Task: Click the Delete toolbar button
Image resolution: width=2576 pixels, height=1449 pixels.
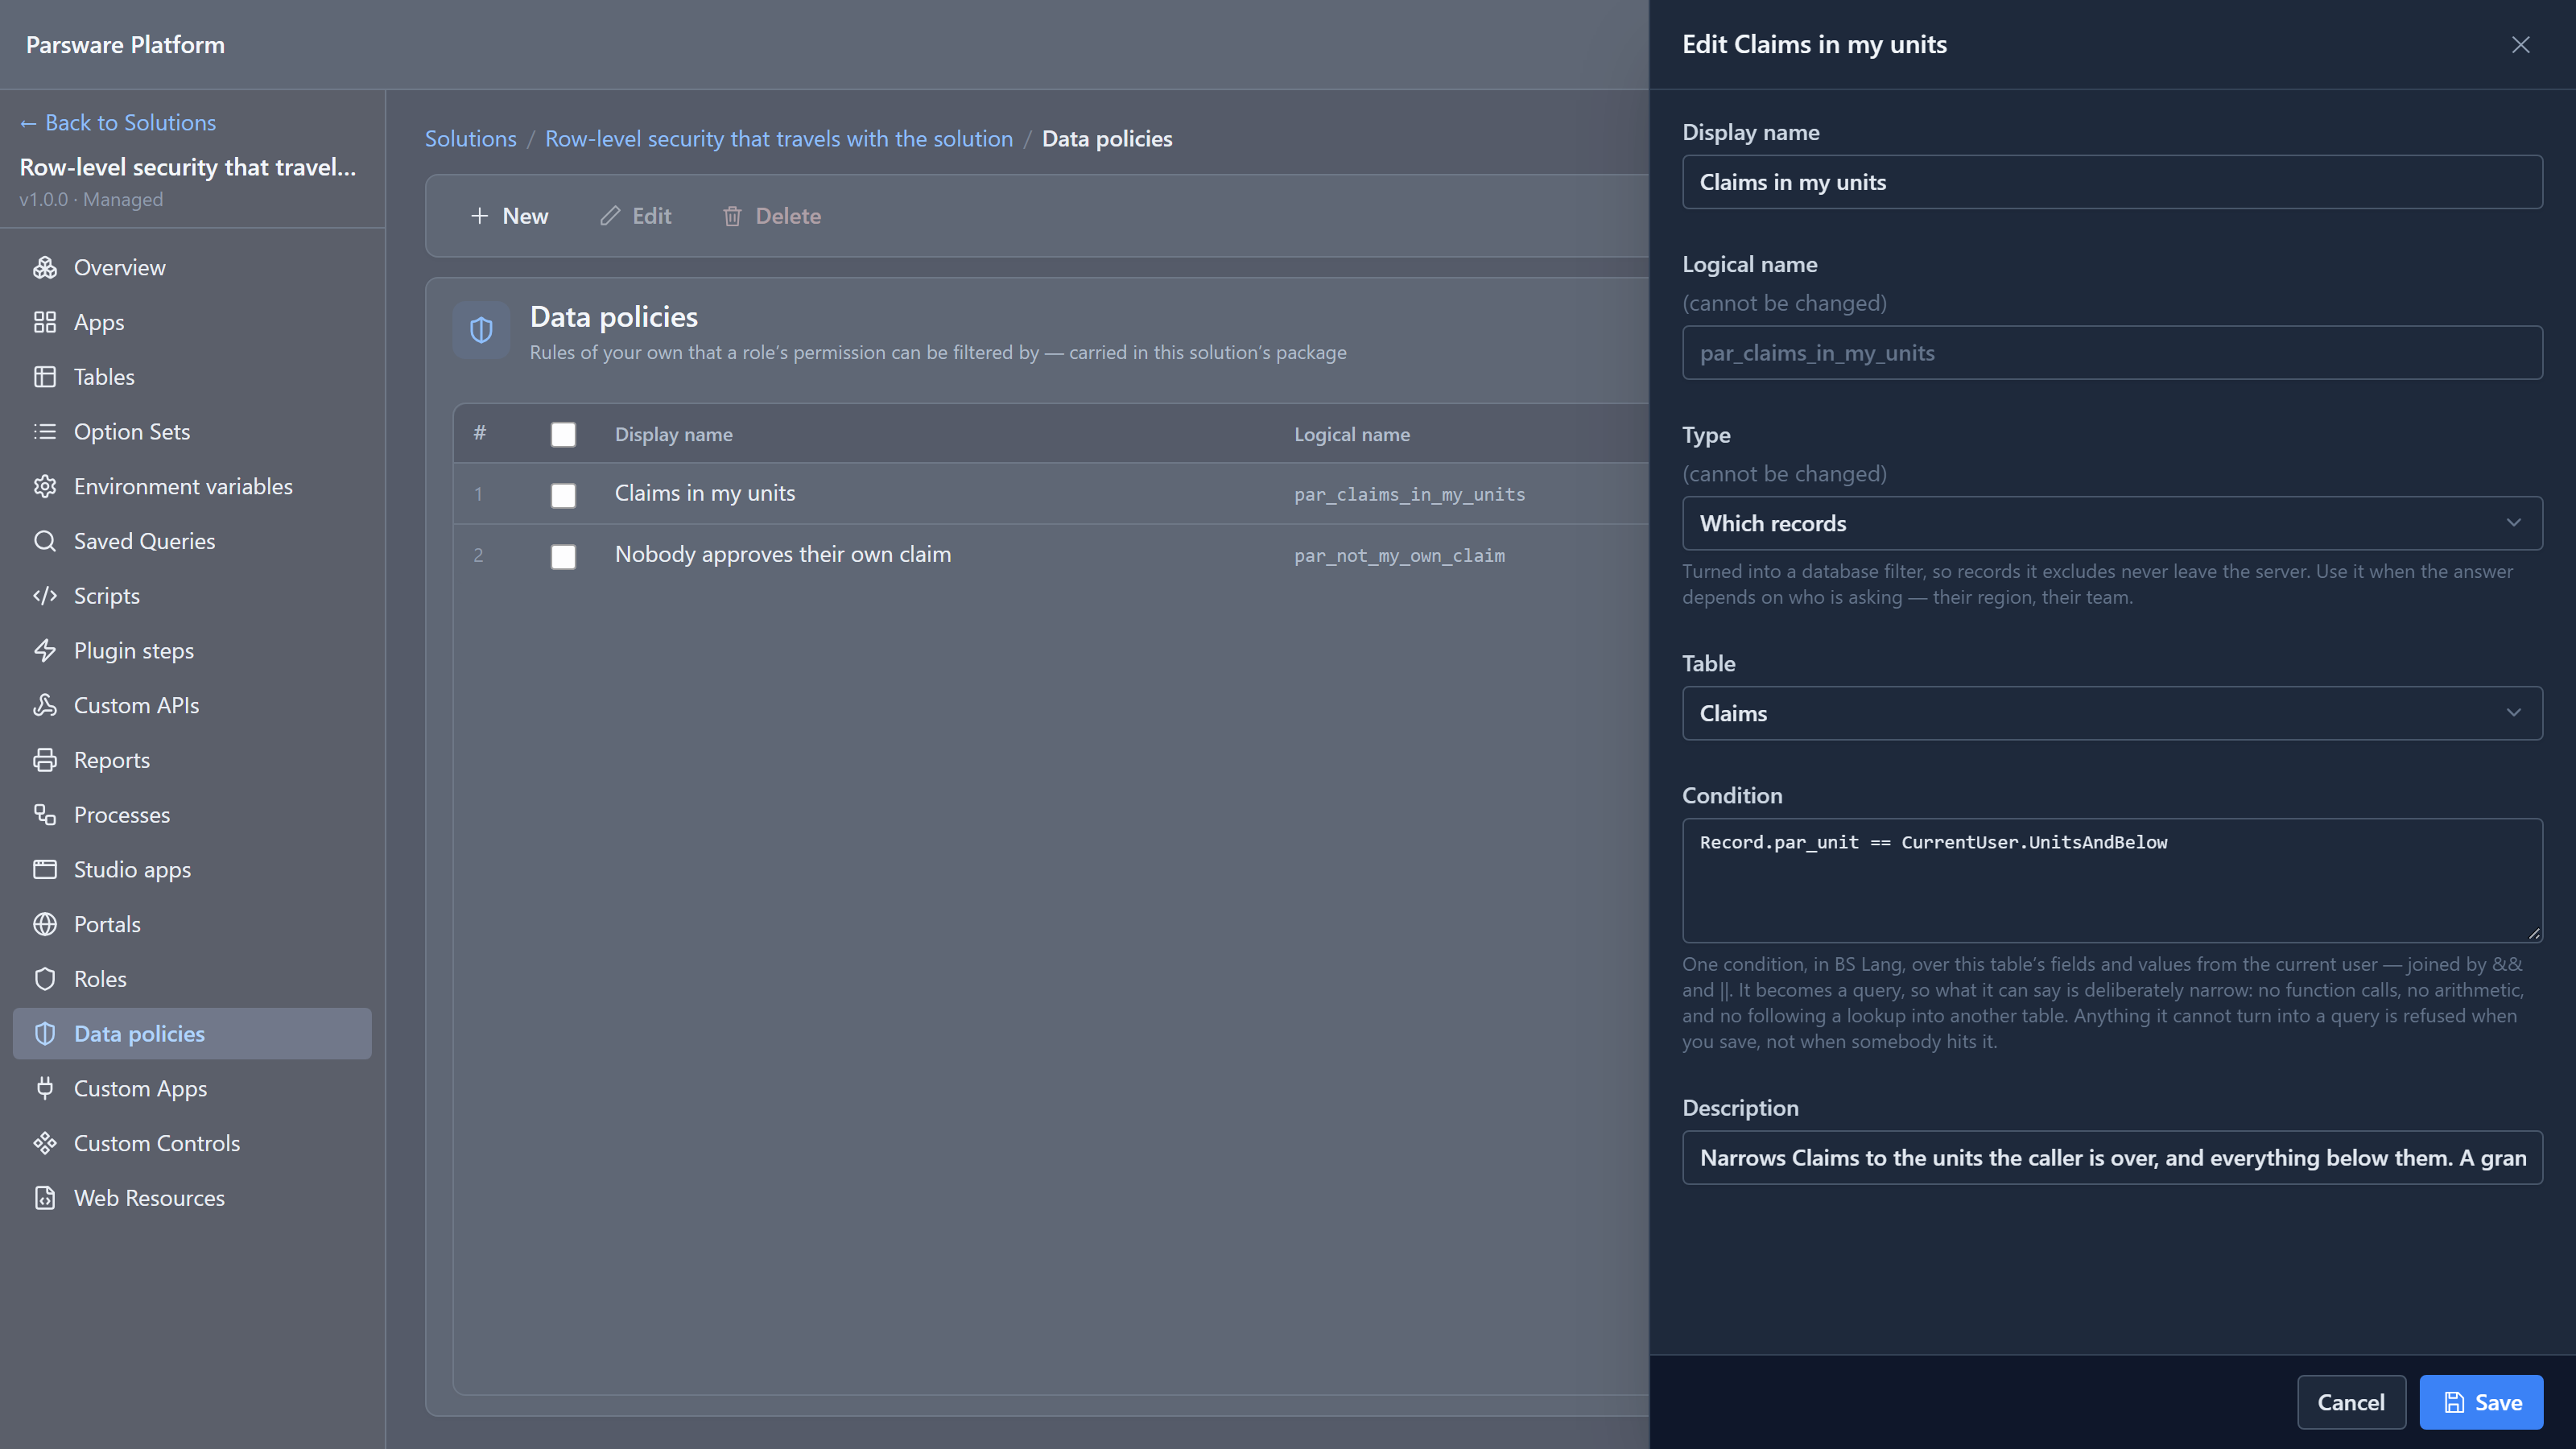Action: click(x=772, y=216)
